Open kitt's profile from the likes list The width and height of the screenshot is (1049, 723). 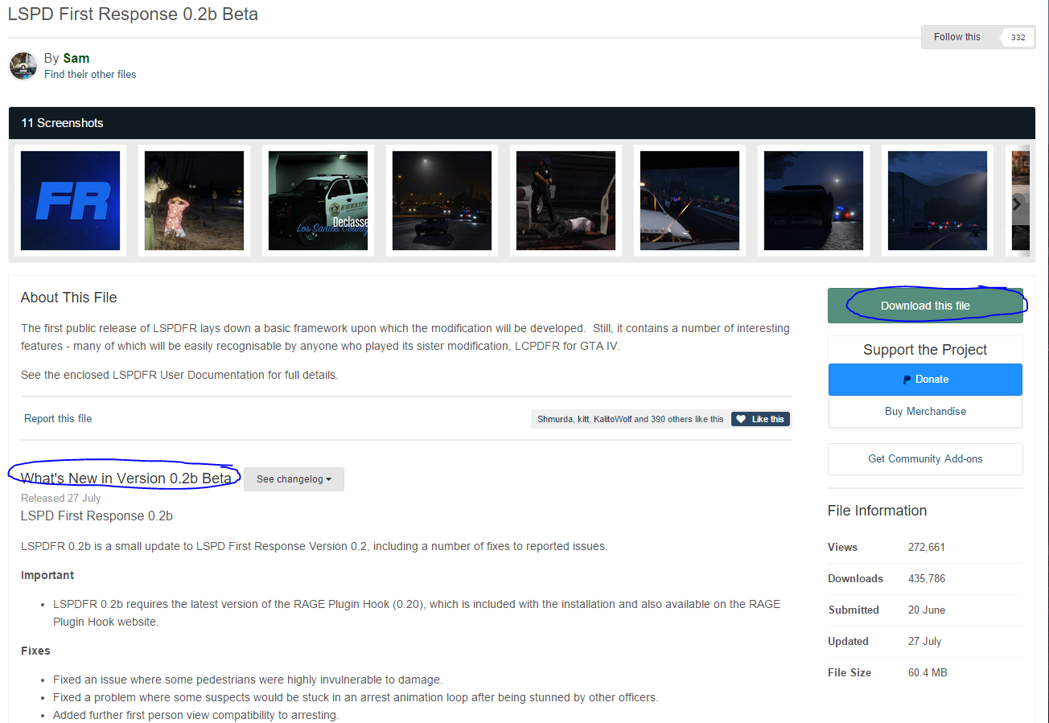(582, 419)
